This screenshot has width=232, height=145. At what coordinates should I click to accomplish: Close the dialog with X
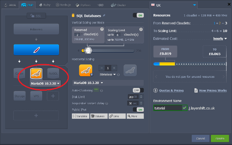[229, 4]
